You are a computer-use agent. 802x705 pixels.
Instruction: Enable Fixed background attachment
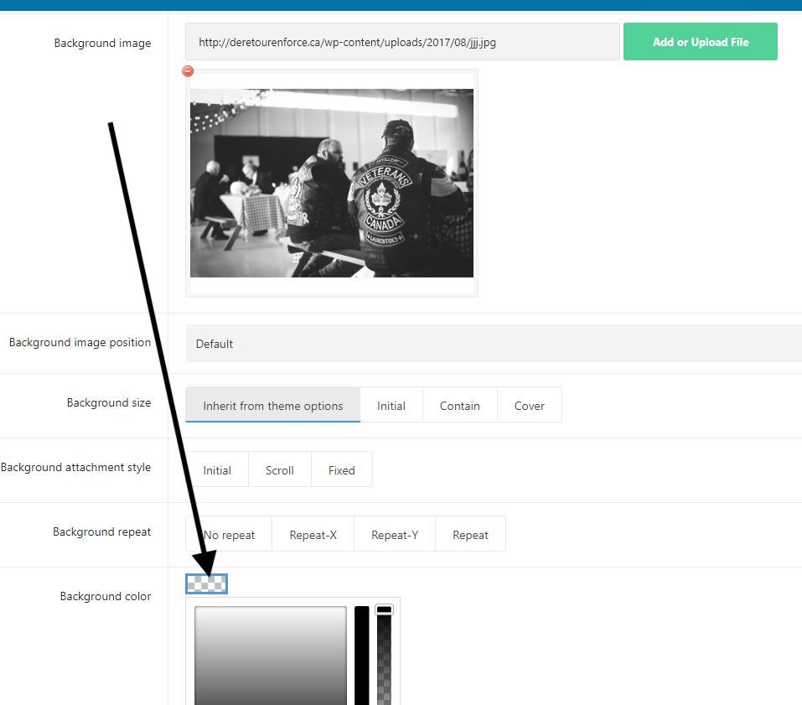tap(341, 469)
